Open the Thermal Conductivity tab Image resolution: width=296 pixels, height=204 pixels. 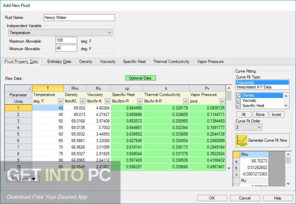pyautogui.click(x=171, y=61)
